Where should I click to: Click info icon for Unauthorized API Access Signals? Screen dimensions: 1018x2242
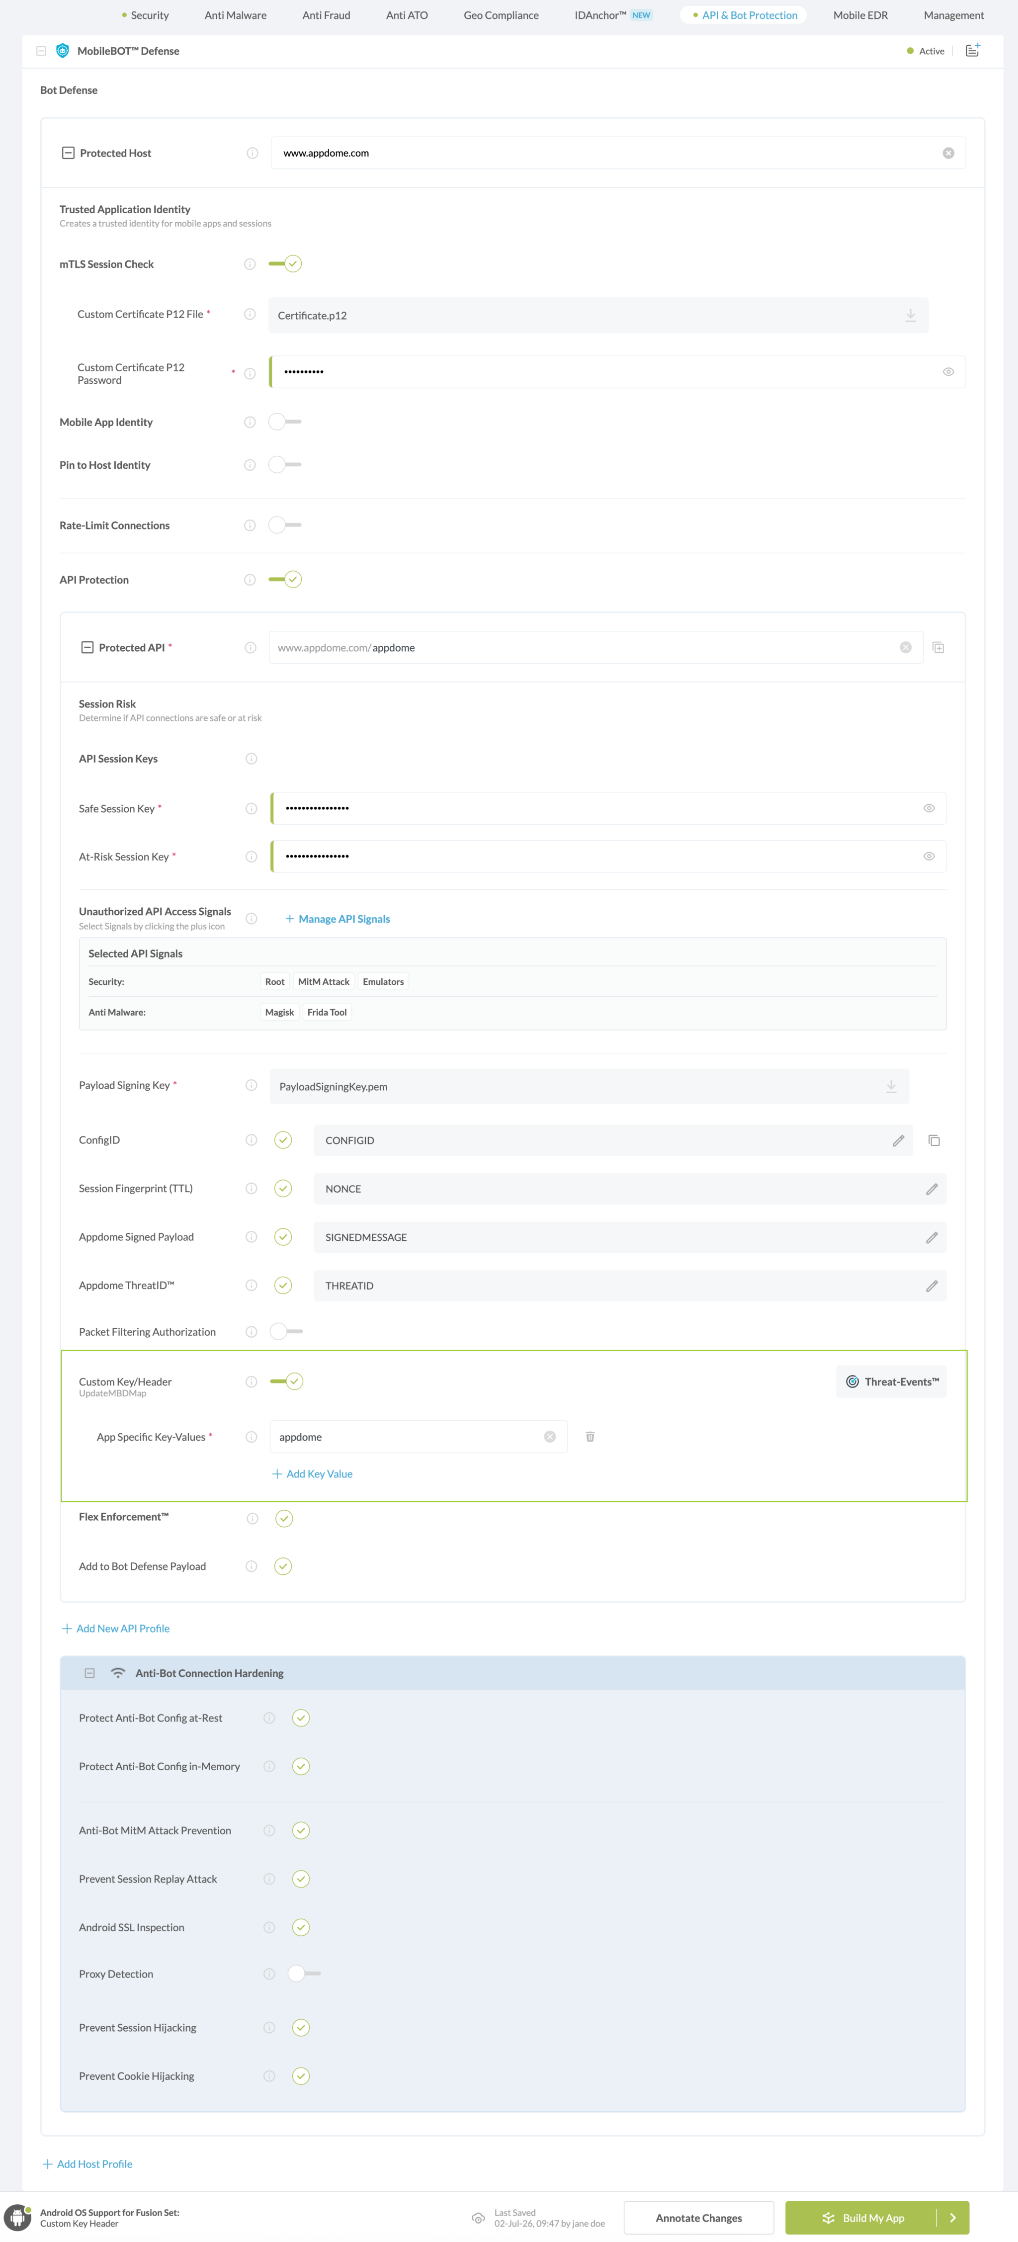coord(252,918)
